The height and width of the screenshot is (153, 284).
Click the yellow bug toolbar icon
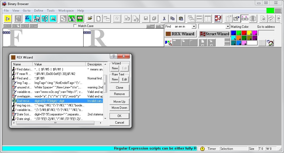pos(7,19)
